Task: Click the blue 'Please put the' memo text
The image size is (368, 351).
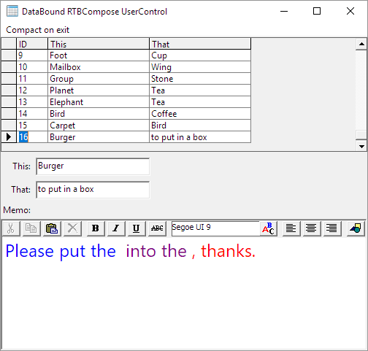Action: point(61,252)
